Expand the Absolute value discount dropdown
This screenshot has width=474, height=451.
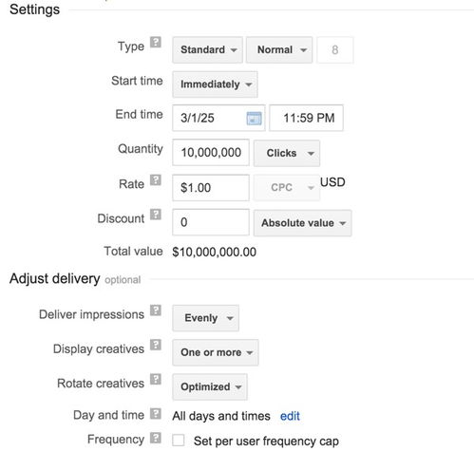[302, 223]
